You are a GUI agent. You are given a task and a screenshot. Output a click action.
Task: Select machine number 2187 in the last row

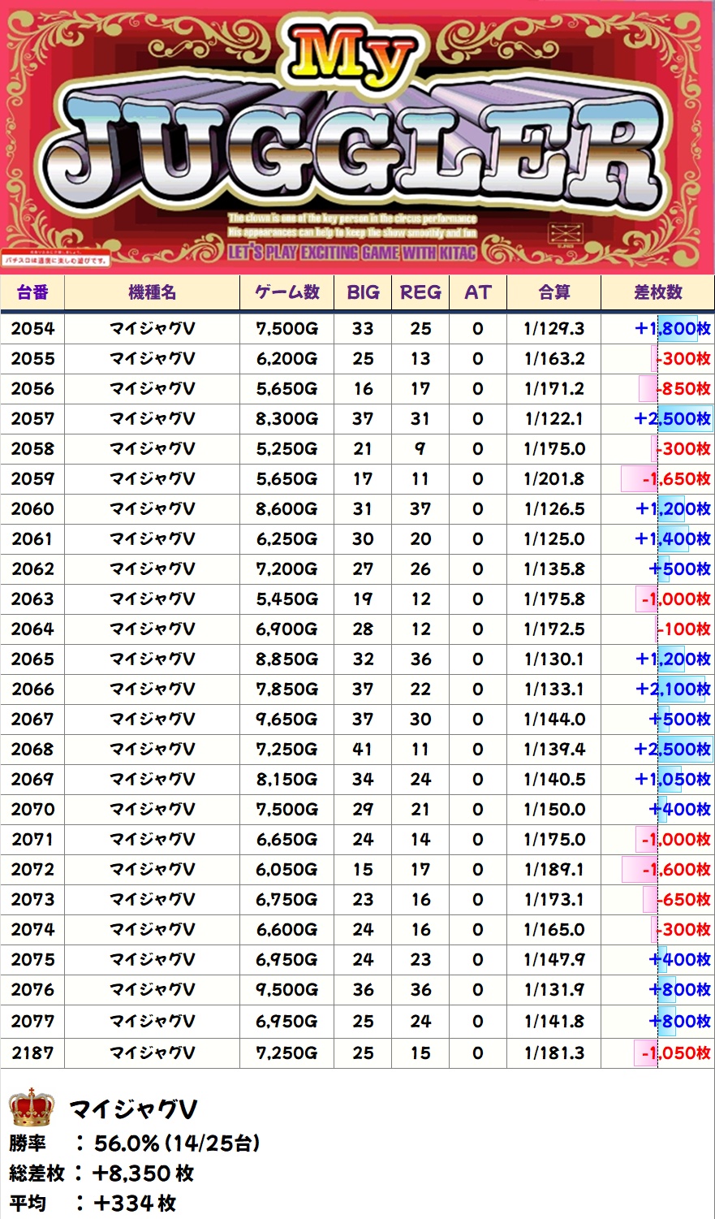(32, 1053)
